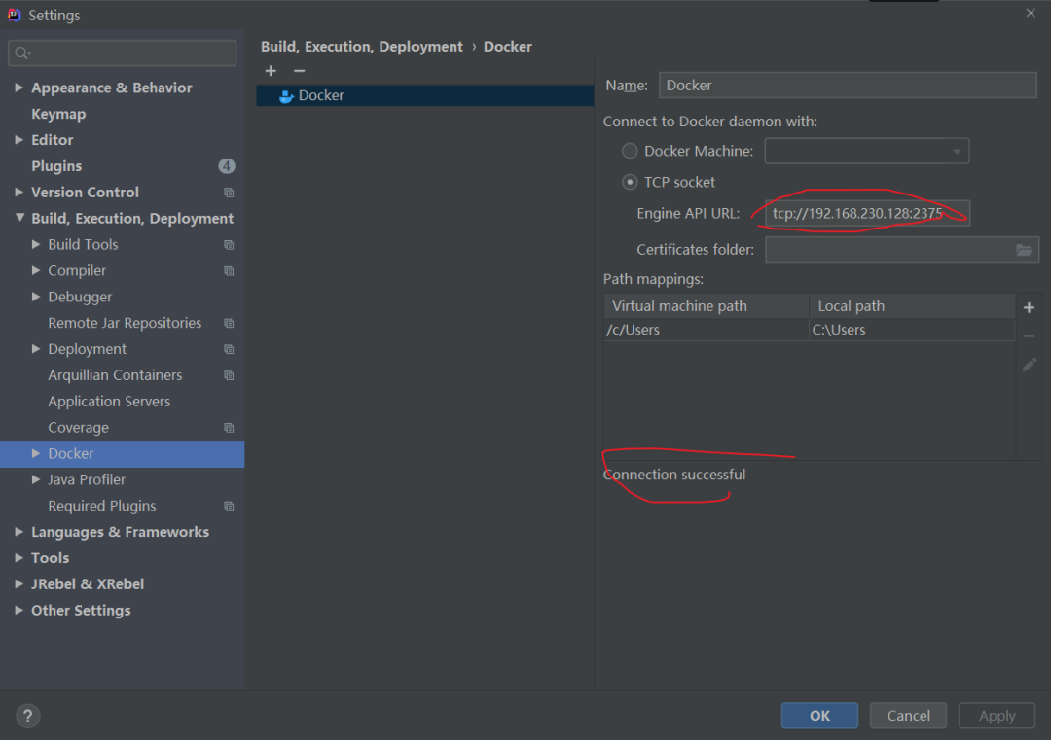Viewport: 1051px width, 740px height.
Task: Click project-level icon beside Arquillian Containers
Action: coord(229,375)
